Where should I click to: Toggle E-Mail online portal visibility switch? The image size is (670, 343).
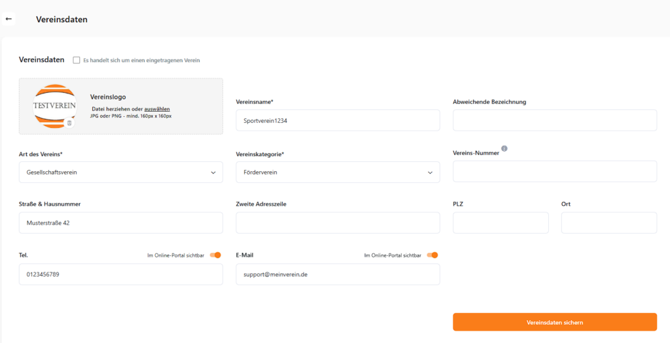[432, 255]
